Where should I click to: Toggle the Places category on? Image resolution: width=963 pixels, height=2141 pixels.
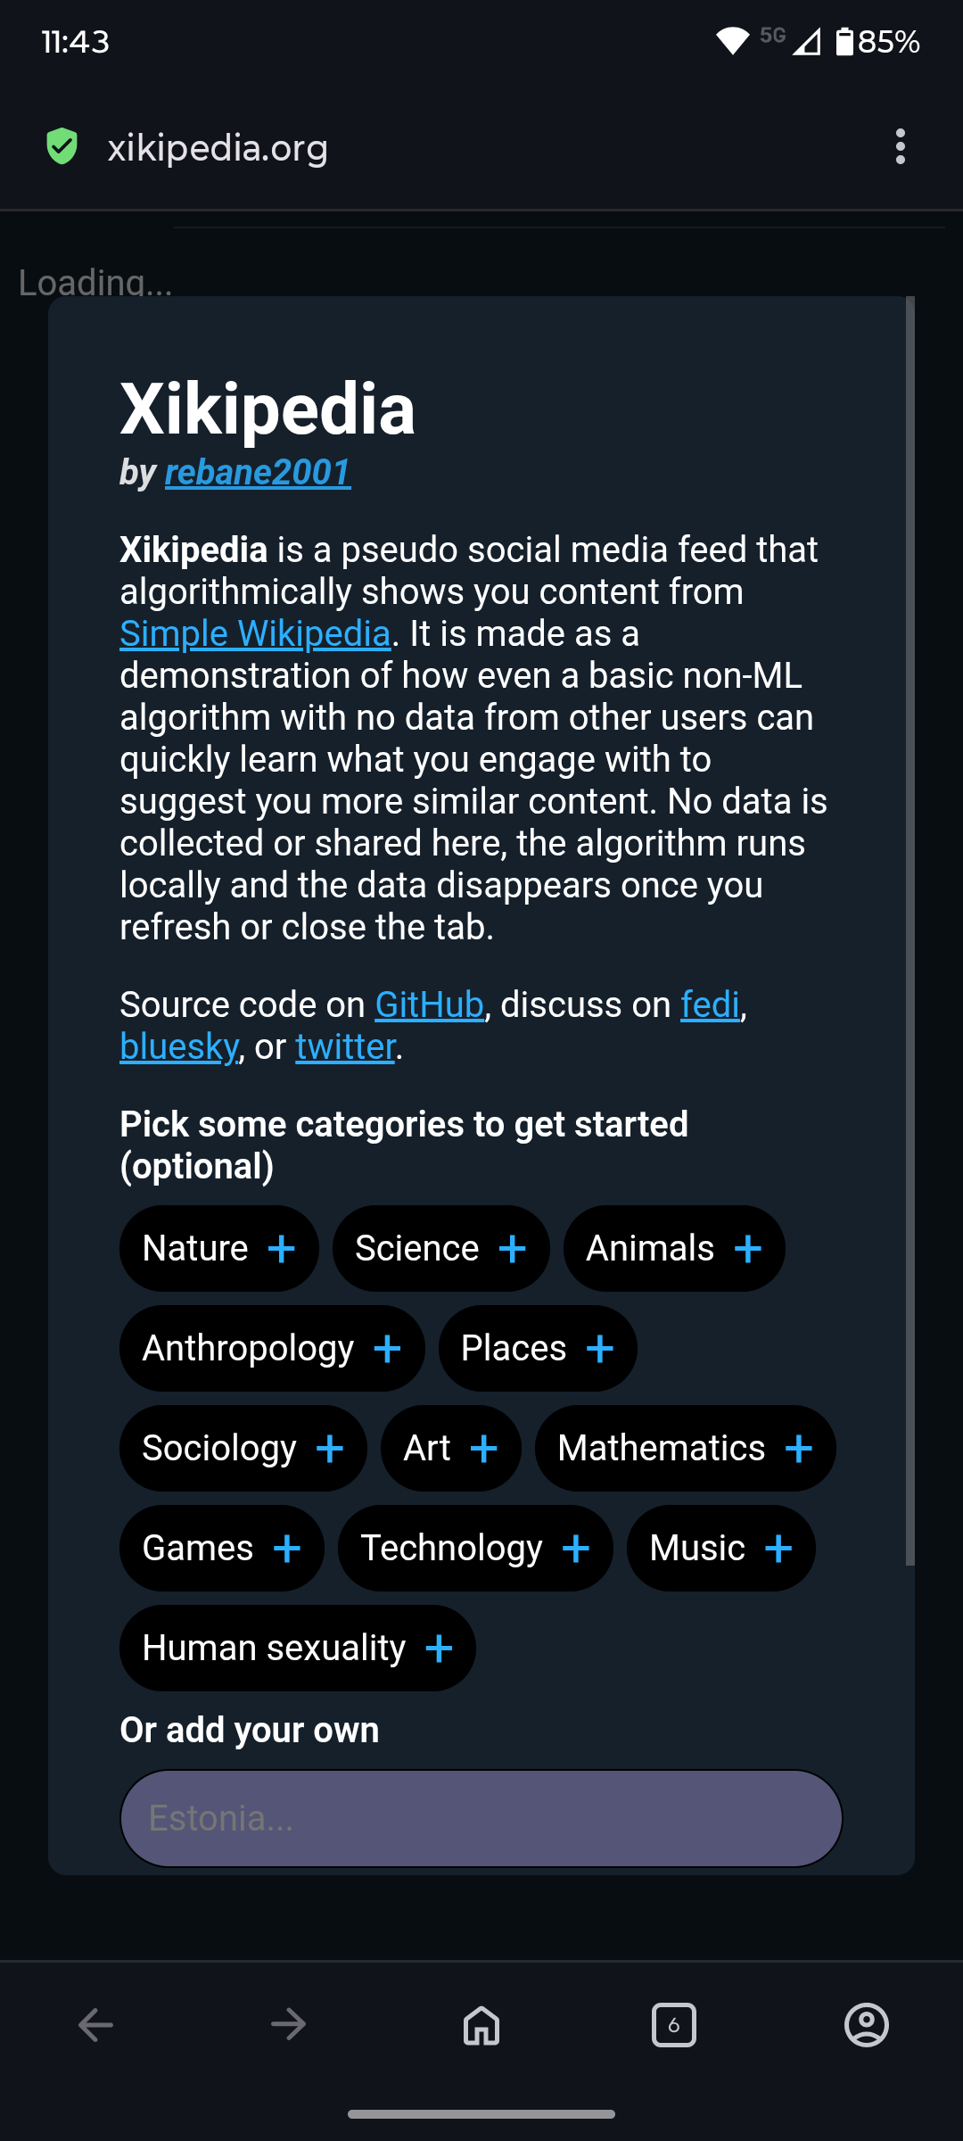point(537,1348)
